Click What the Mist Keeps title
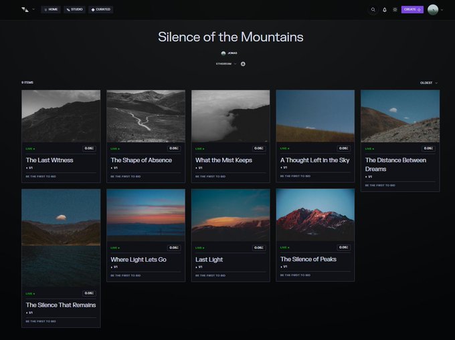This screenshot has width=455, height=340. click(x=223, y=160)
